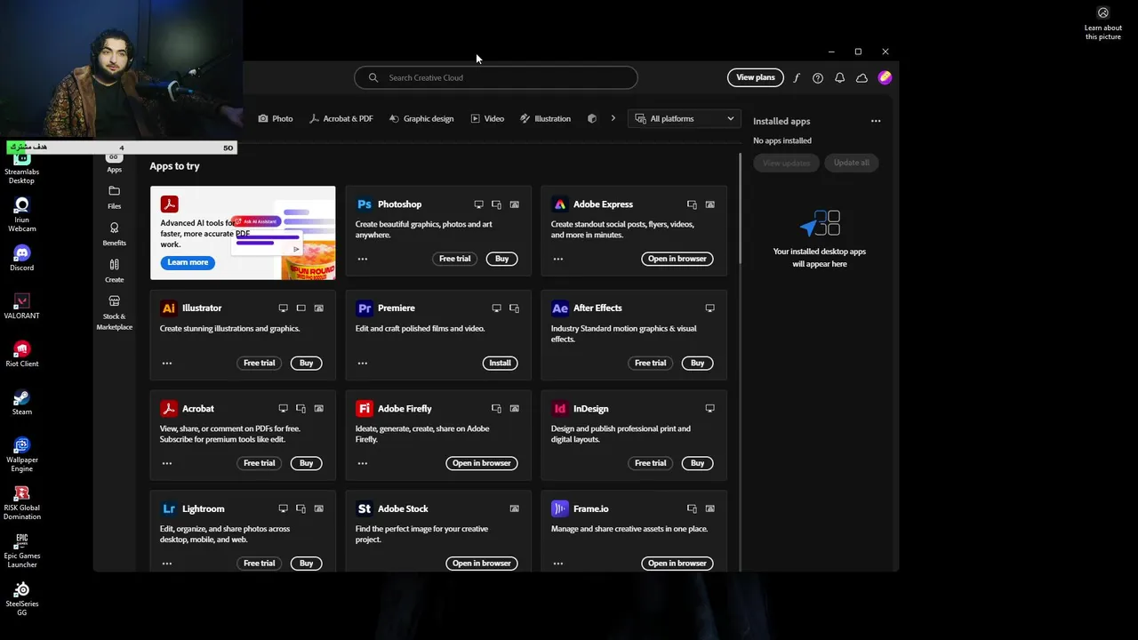Open Adobe Stock in browser
Viewport: 1138px width, 640px height.
click(482, 564)
